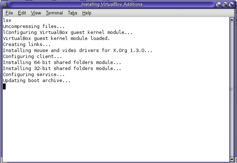Open the Terminal menu
This screenshot has height=163, width=237.
[x=54, y=13]
